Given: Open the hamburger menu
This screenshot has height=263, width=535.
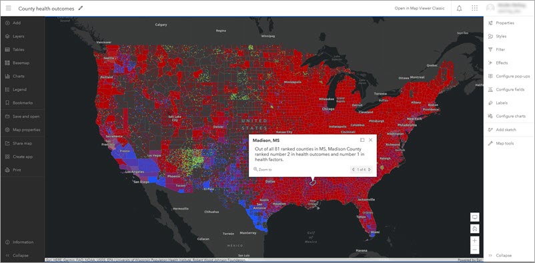Looking at the screenshot, I should 8,8.
